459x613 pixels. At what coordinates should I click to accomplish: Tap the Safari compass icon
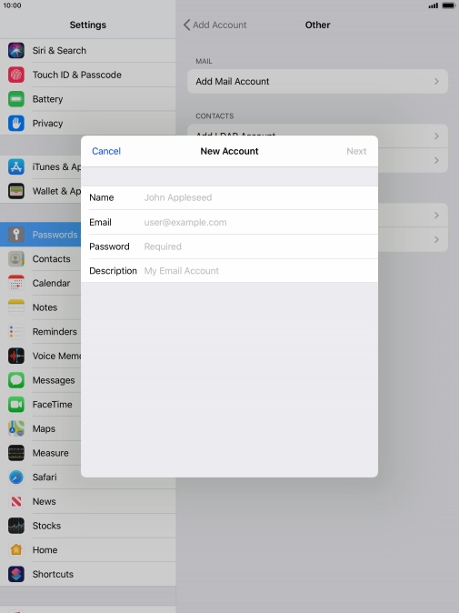[16, 477]
